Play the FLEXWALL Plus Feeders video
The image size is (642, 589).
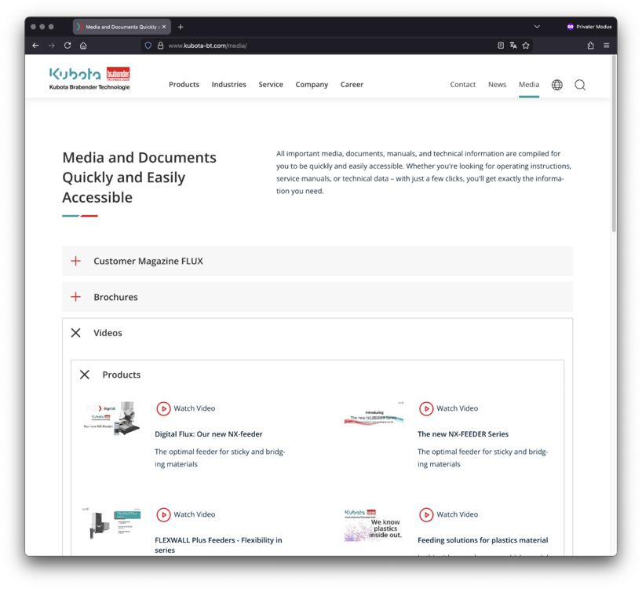[x=186, y=514]
